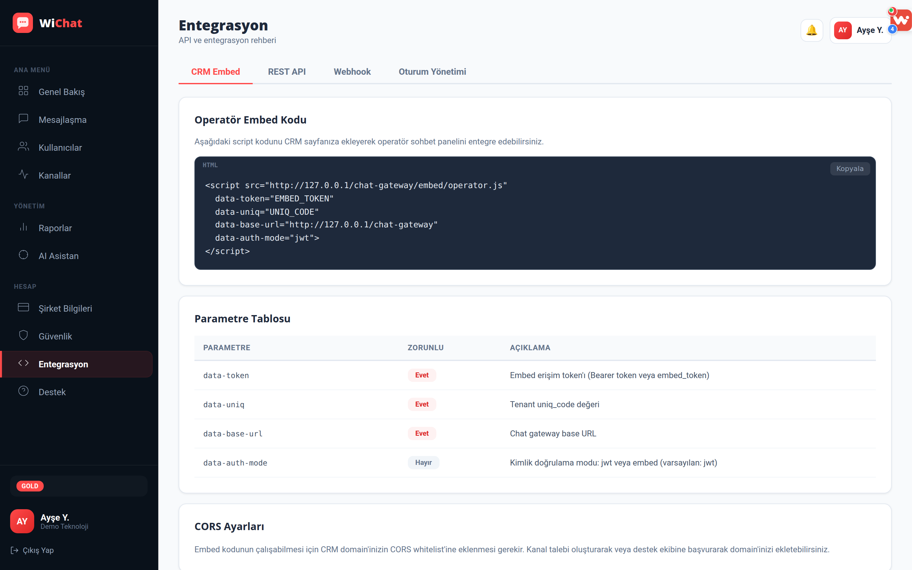The height and width of the screenshot is (570, 912).
Task: Click the Kullanıcılar people icon
Action: coord(23,147)
